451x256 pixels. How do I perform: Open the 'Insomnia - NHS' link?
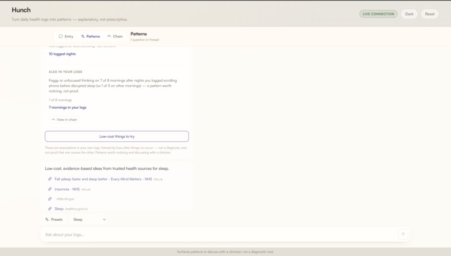tap(67, 189)
